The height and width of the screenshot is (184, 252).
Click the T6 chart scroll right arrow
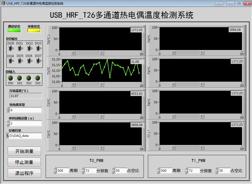tap(202, 116)
